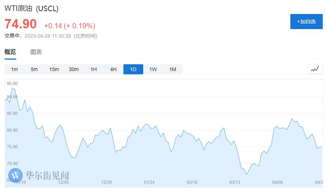Click the 04/05 date axis label
Viewport: 326px width, 191px height.
(277, 182)
